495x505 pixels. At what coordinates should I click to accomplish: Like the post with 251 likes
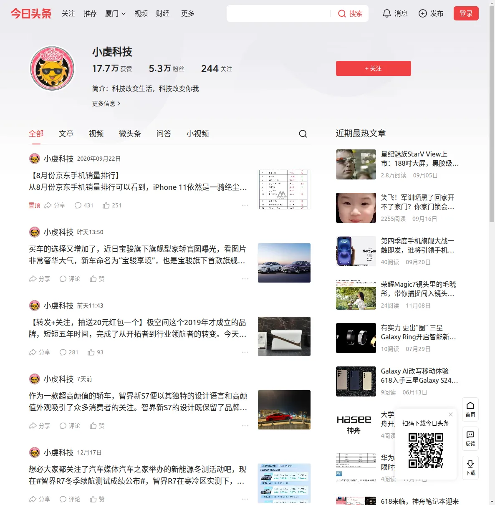(112, 205)
